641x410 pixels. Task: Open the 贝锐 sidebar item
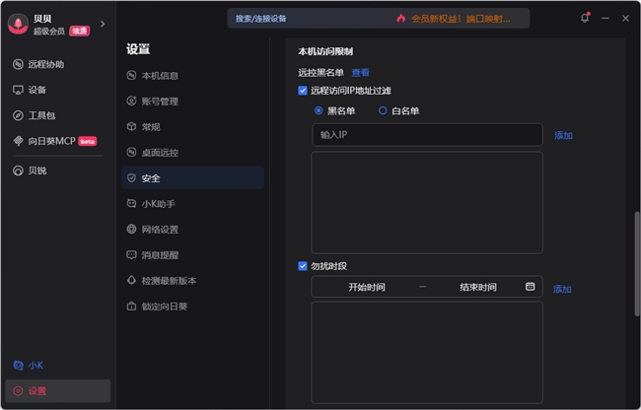(x=36, y=171)
